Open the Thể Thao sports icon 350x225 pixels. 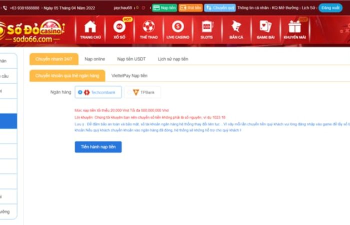(x=148, y=28)
